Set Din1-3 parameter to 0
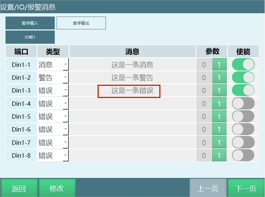 click(x=204, y=90)
